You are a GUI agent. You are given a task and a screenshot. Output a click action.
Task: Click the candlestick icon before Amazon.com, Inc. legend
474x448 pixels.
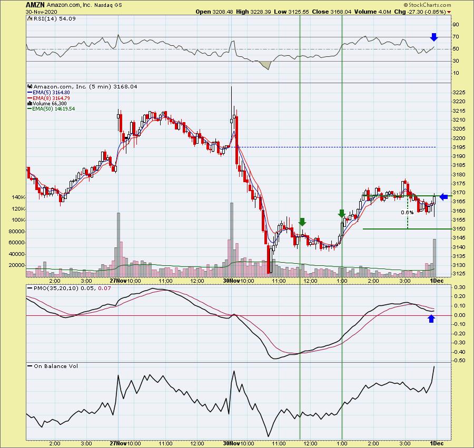pyautogui.click(x=29, y=86)
